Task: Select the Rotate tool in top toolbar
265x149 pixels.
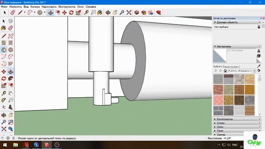Action: pos(71,12)
